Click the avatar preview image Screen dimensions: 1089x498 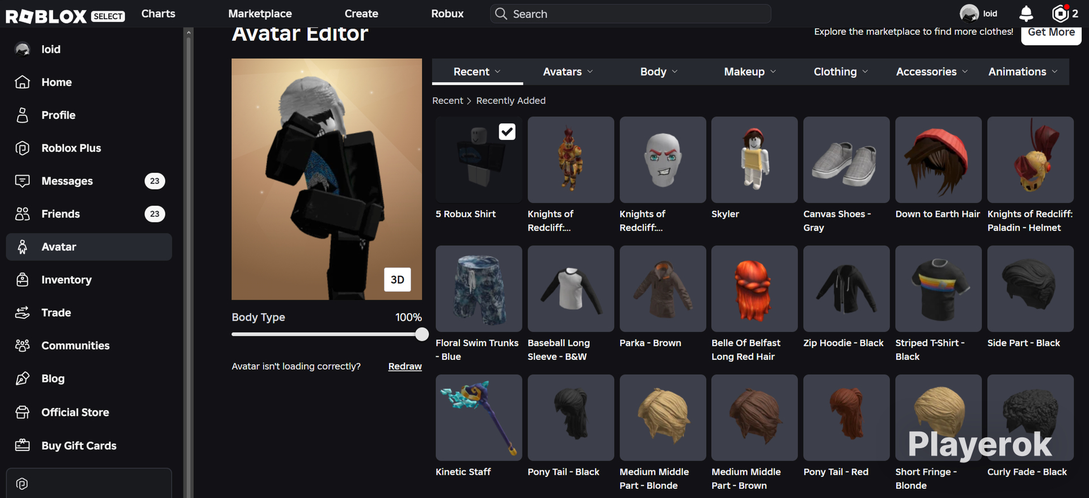[327, 179]
